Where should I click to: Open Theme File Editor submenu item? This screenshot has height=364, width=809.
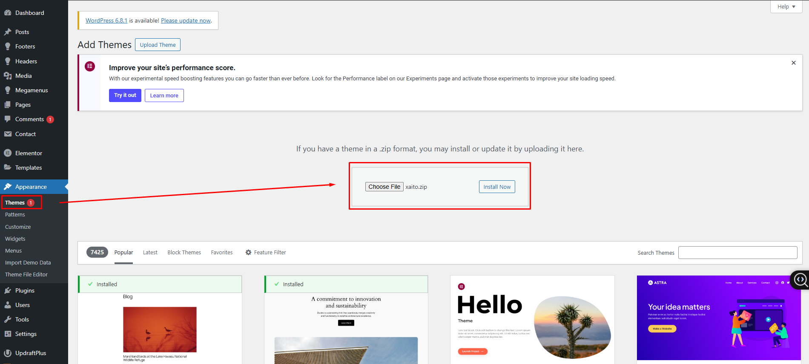tap(26, 275)
